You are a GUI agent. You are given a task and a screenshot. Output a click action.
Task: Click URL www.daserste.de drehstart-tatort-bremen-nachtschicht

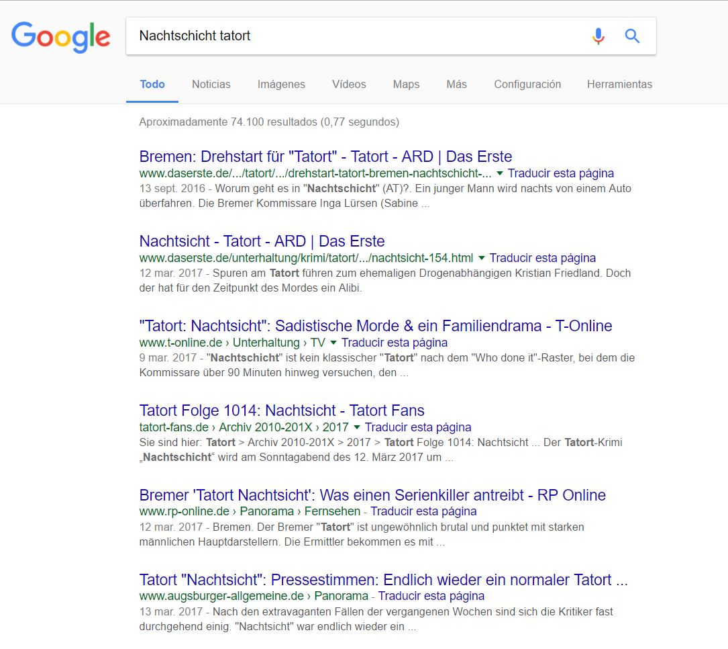point(315,173)
